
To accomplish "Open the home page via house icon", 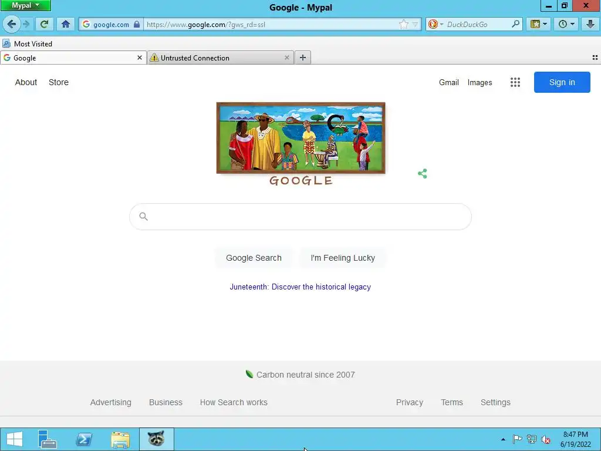I will tap(66, 24).
